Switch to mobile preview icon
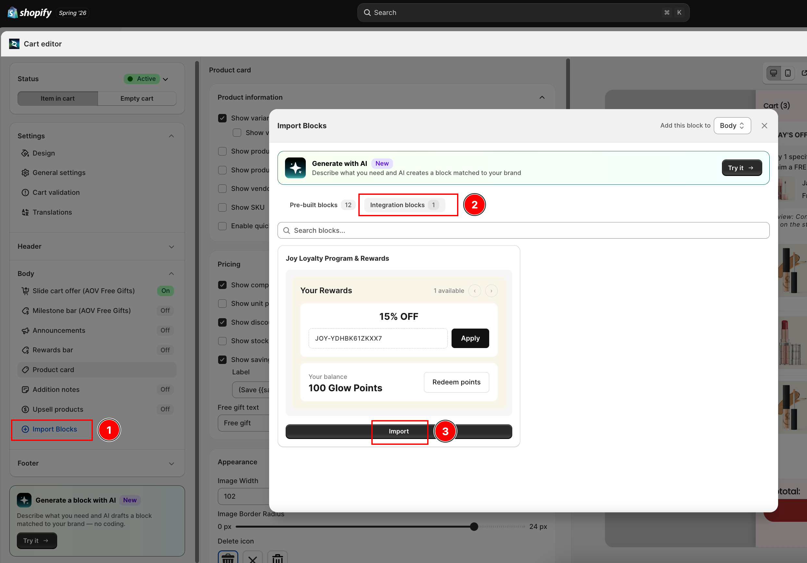 click(x=788, y=73)
